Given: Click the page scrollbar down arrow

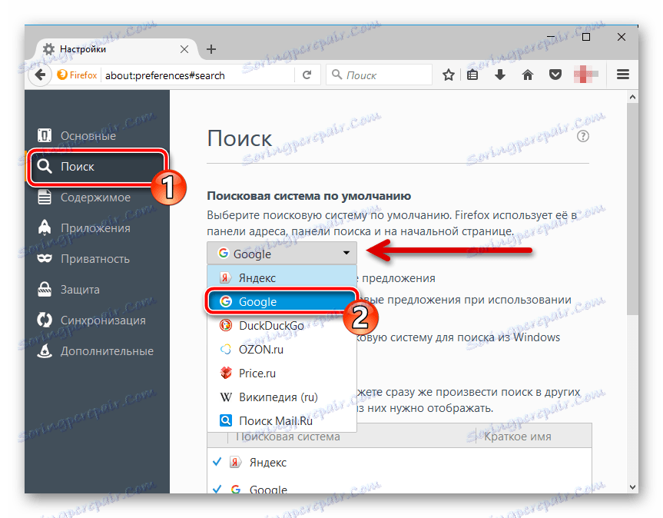Looking at the screenshot, I should point(632,487).
